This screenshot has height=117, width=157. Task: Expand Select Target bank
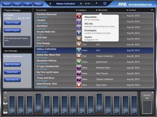tap(13, 56)
